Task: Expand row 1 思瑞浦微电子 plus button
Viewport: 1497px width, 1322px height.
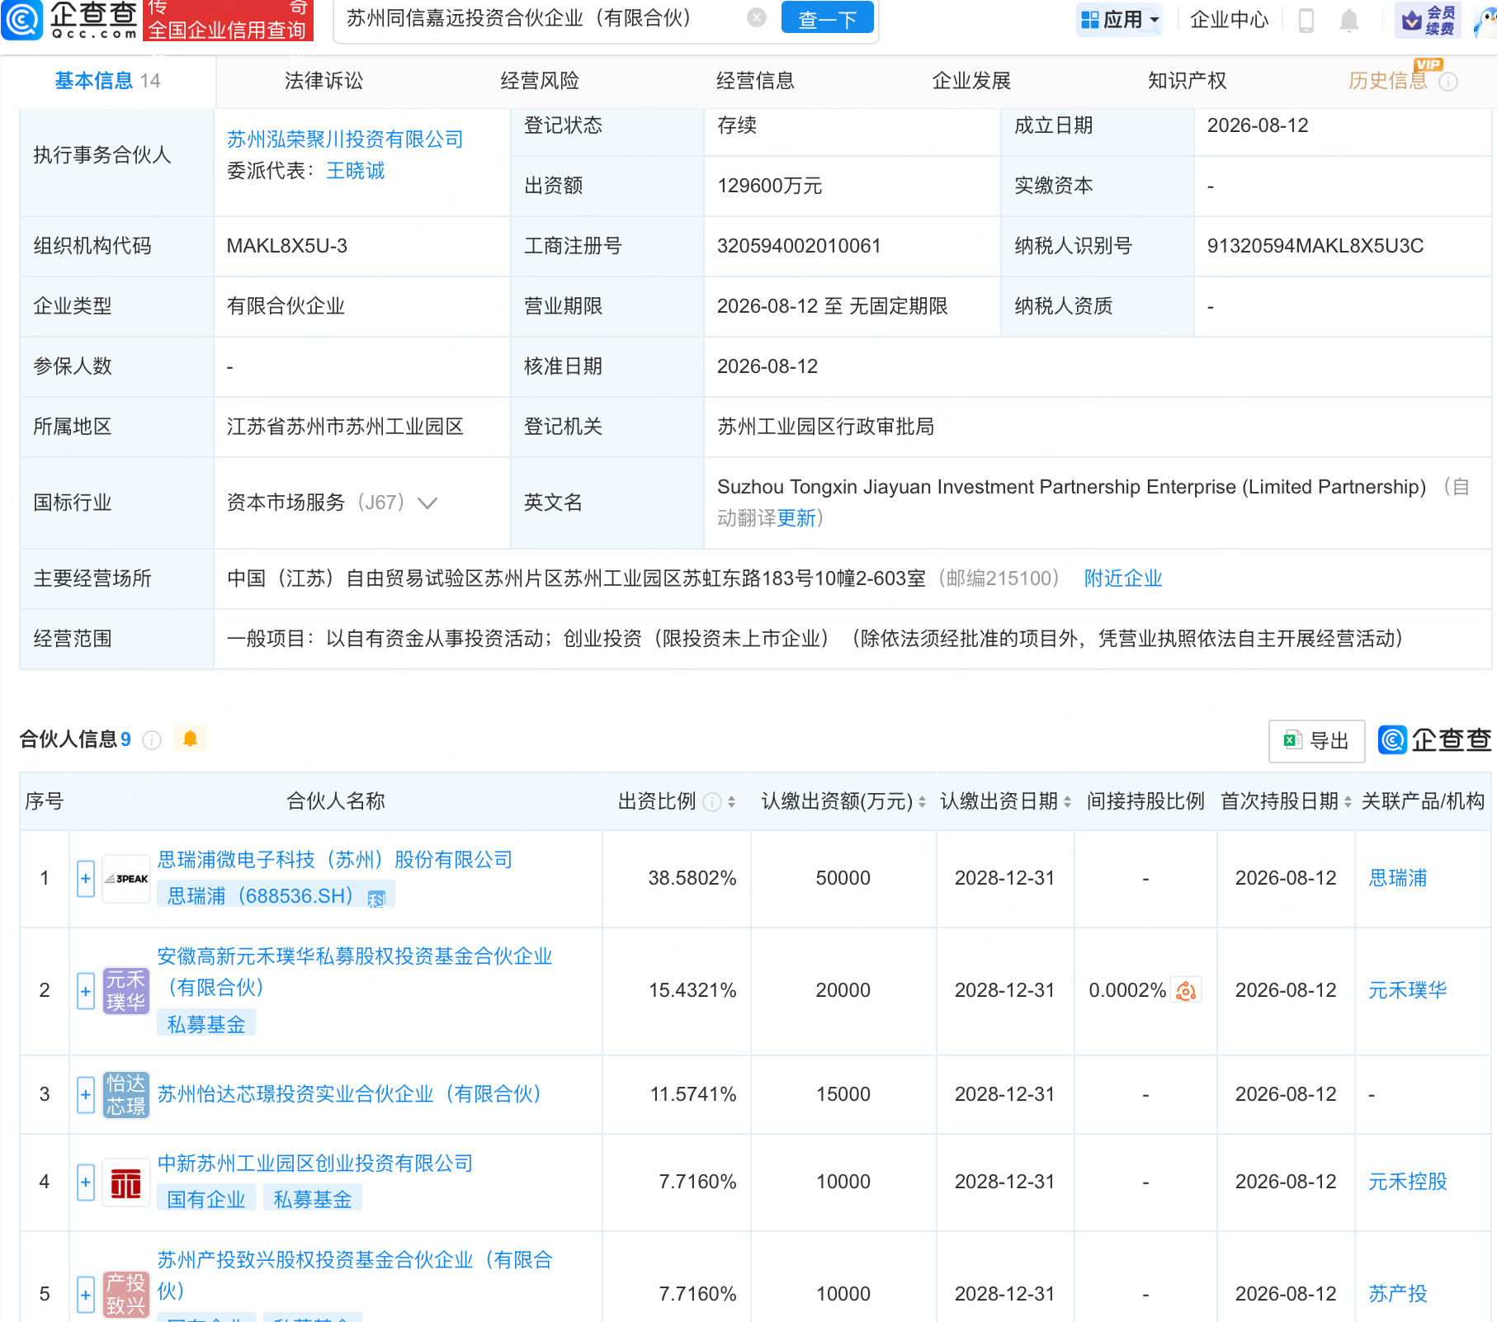Action: coord(86,879)
